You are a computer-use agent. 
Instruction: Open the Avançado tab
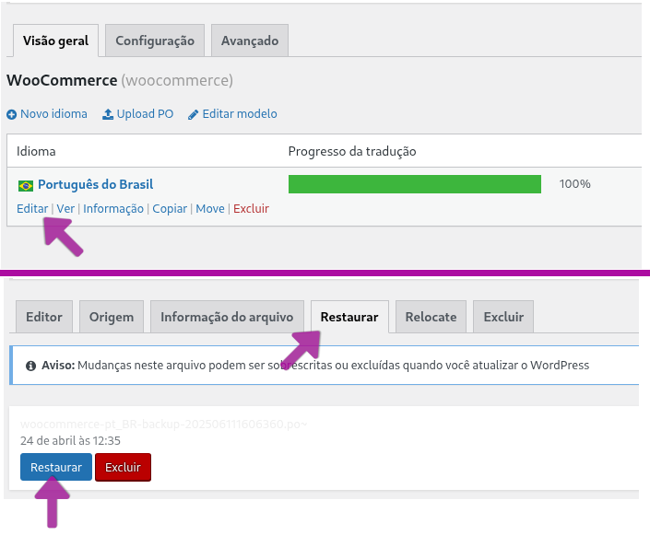pos(250,41)
